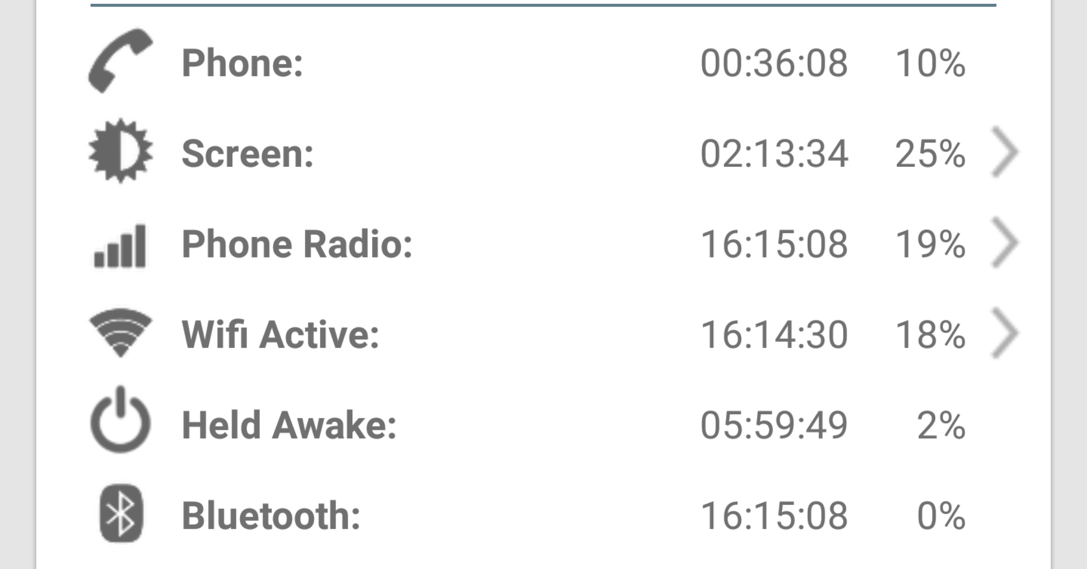Expand Screen details with the chevron
The height and width of the screenshot is (569, 1087).
click(1004, 152)
